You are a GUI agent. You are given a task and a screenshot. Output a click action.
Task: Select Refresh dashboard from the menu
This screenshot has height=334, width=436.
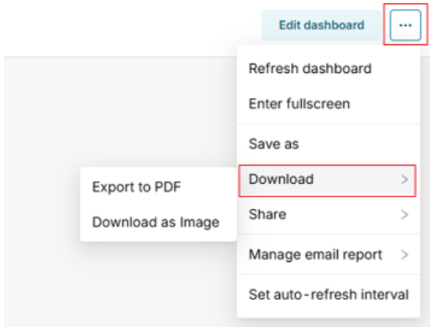(x=310, y=69)
